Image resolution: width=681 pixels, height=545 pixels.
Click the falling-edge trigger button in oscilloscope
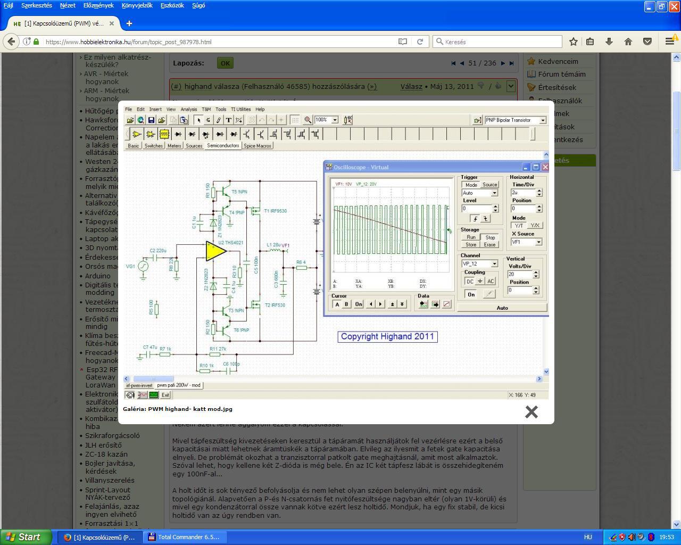[485, 219]
